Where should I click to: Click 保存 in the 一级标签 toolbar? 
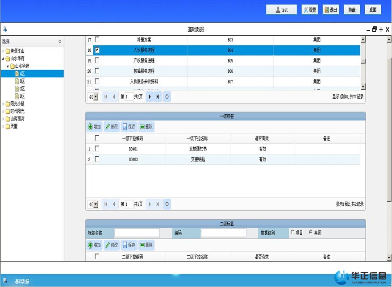129,127
